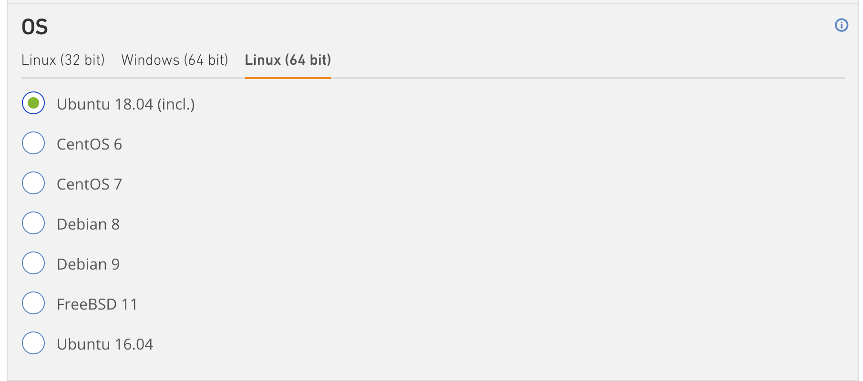Click the orange underline of the active tab

[x=288, y=78]
